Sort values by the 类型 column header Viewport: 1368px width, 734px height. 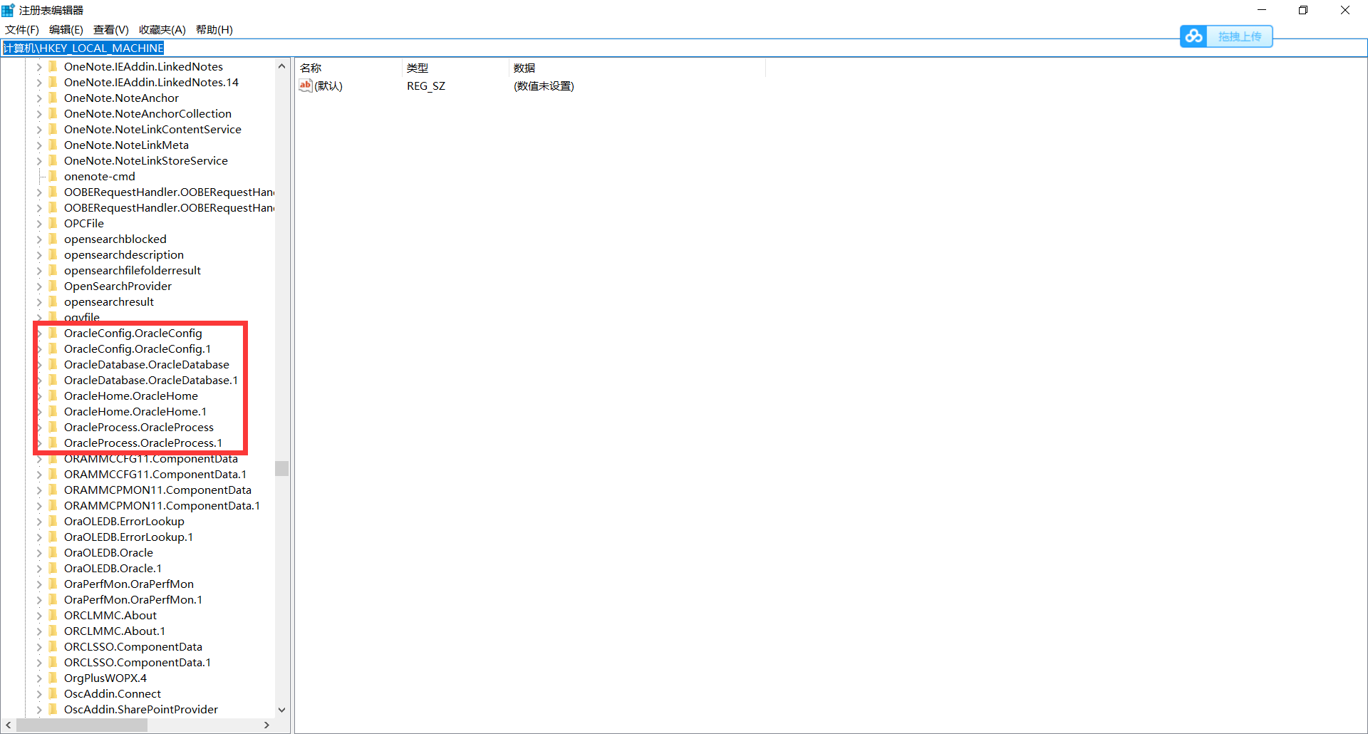click(455, 68)
